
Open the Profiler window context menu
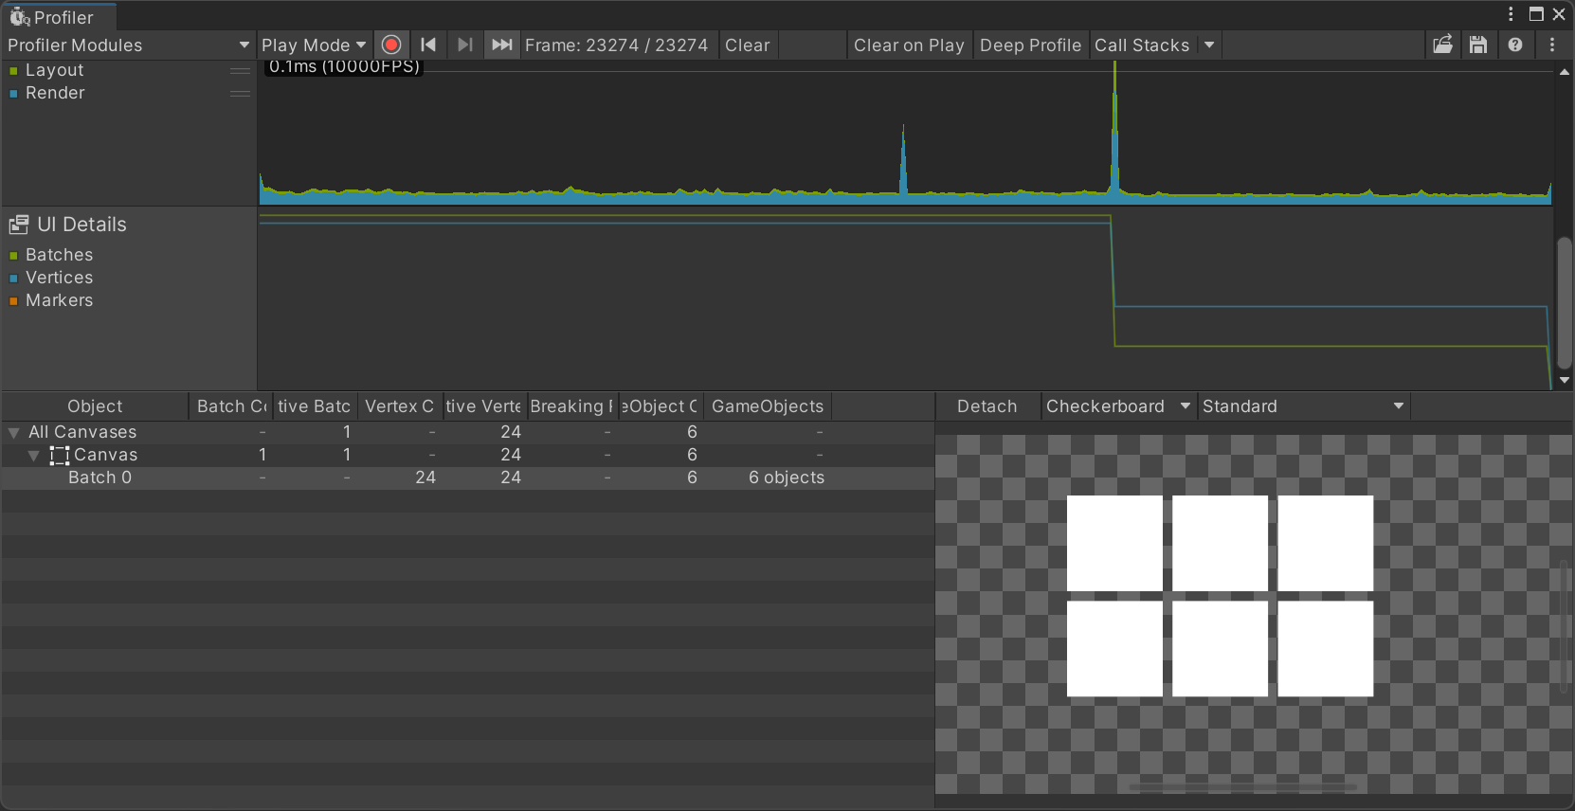click(x=1512, y=14)
